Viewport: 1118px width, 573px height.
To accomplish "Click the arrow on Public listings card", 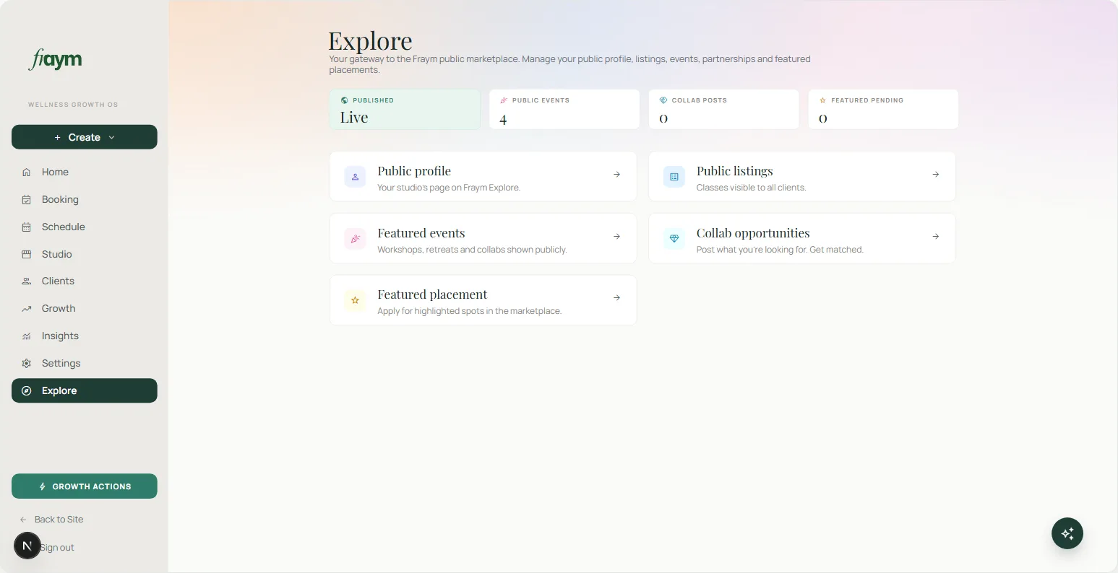I will (936, 174).
